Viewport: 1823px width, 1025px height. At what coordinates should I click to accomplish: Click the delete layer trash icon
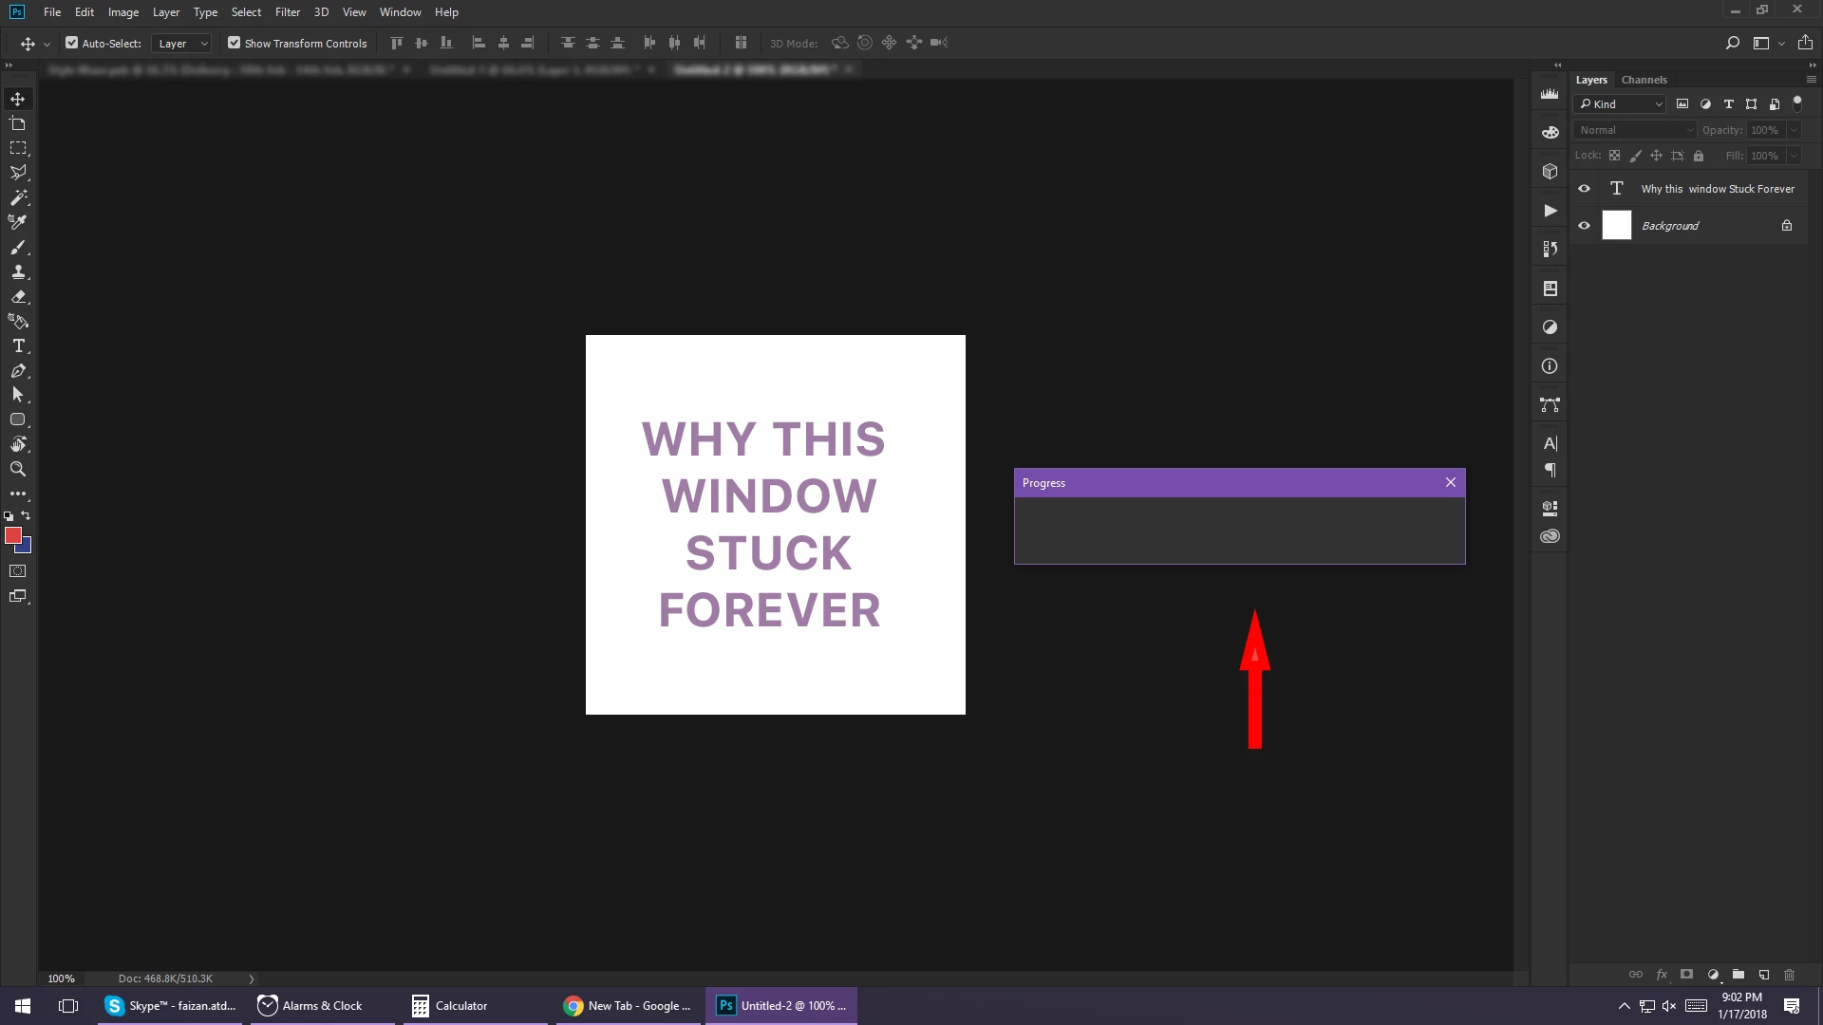tap(1789, 975)
